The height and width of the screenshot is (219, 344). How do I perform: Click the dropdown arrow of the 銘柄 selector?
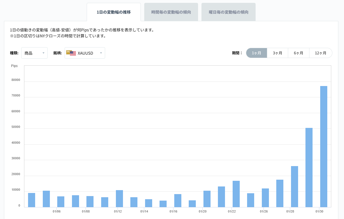101,53
